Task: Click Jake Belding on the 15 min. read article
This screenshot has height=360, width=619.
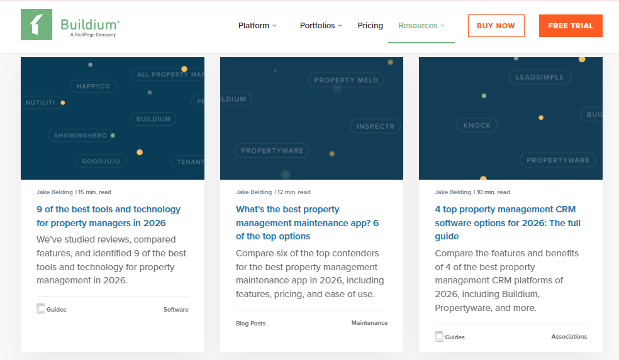Action: [x=55, y=192]
